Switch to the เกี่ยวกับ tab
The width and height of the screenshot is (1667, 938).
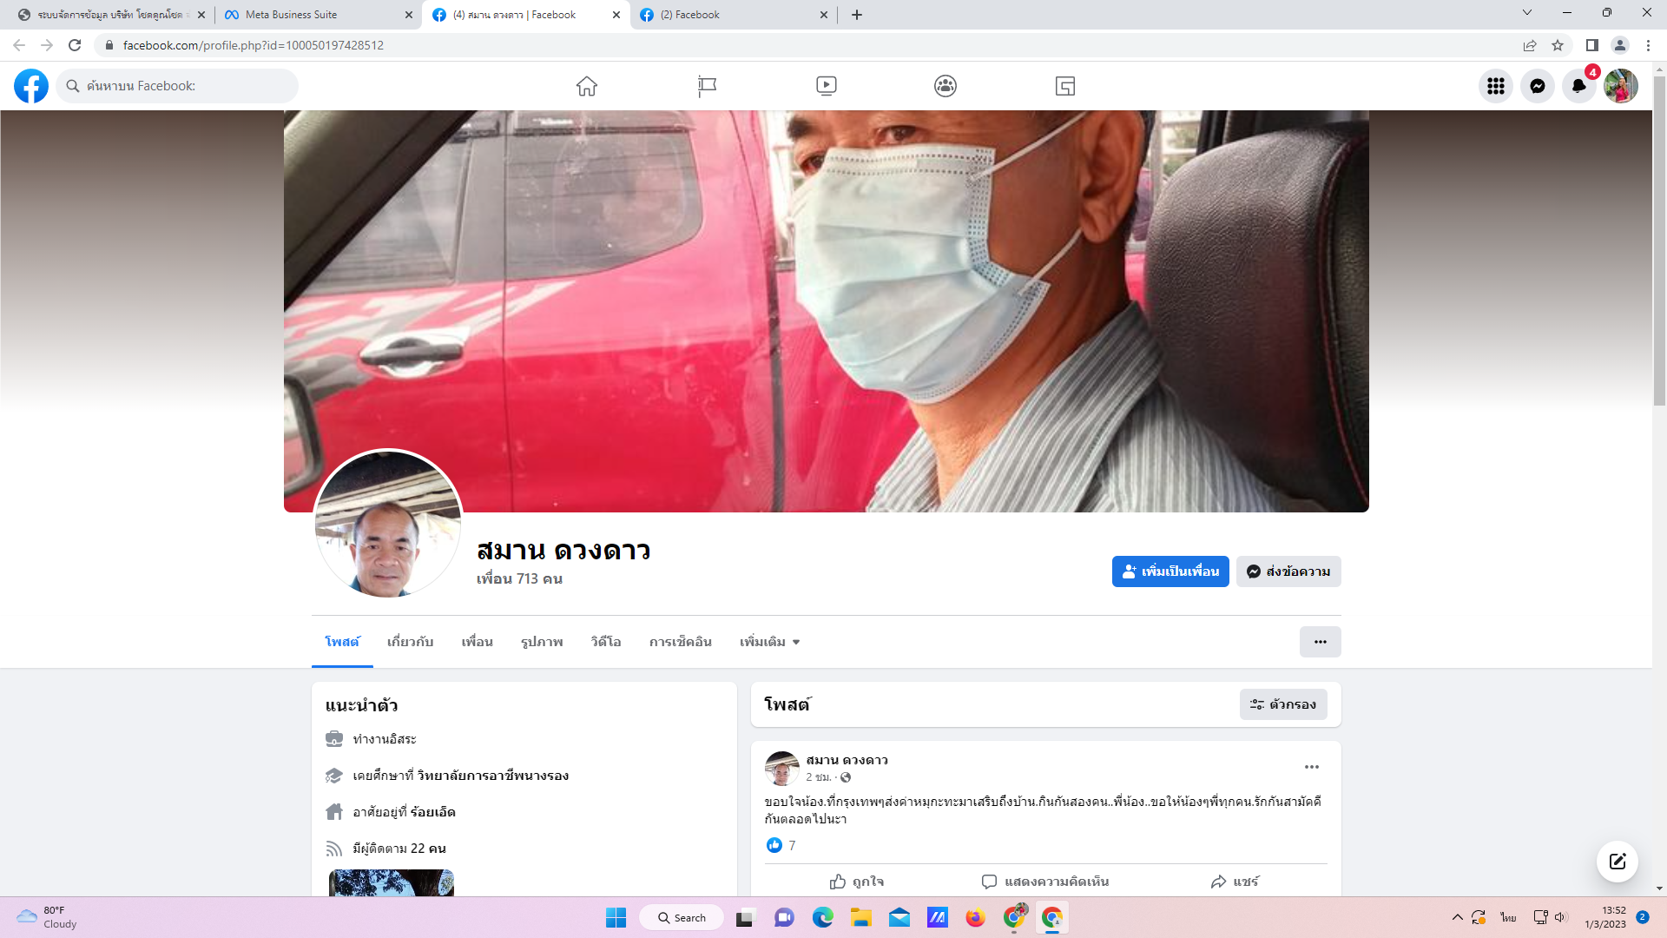[x=410, y=642]
